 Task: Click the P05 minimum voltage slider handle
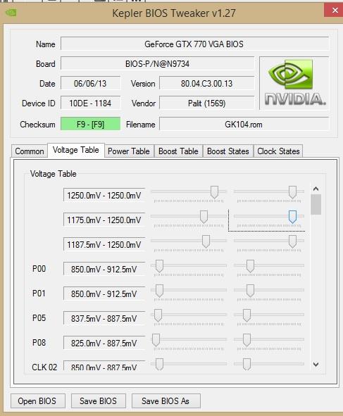(158, 315)
